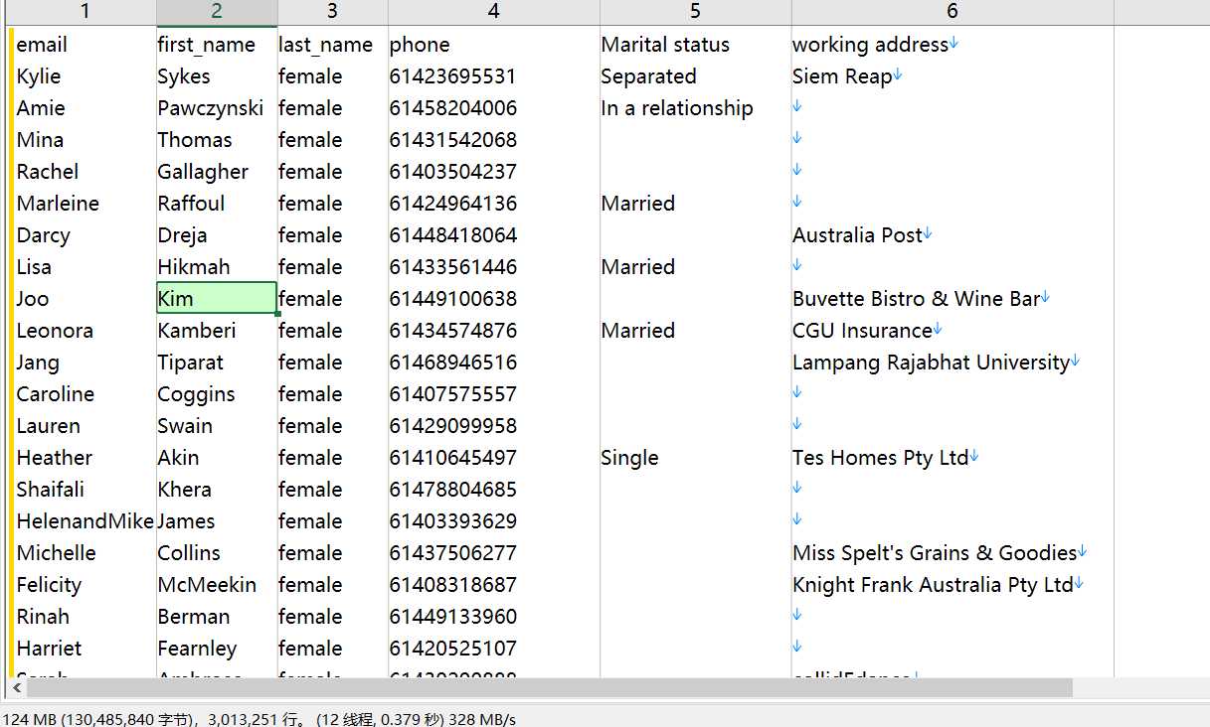Select the cell containing 'Coggins'
The image size is (1210, 727).
tap(217, 394)
